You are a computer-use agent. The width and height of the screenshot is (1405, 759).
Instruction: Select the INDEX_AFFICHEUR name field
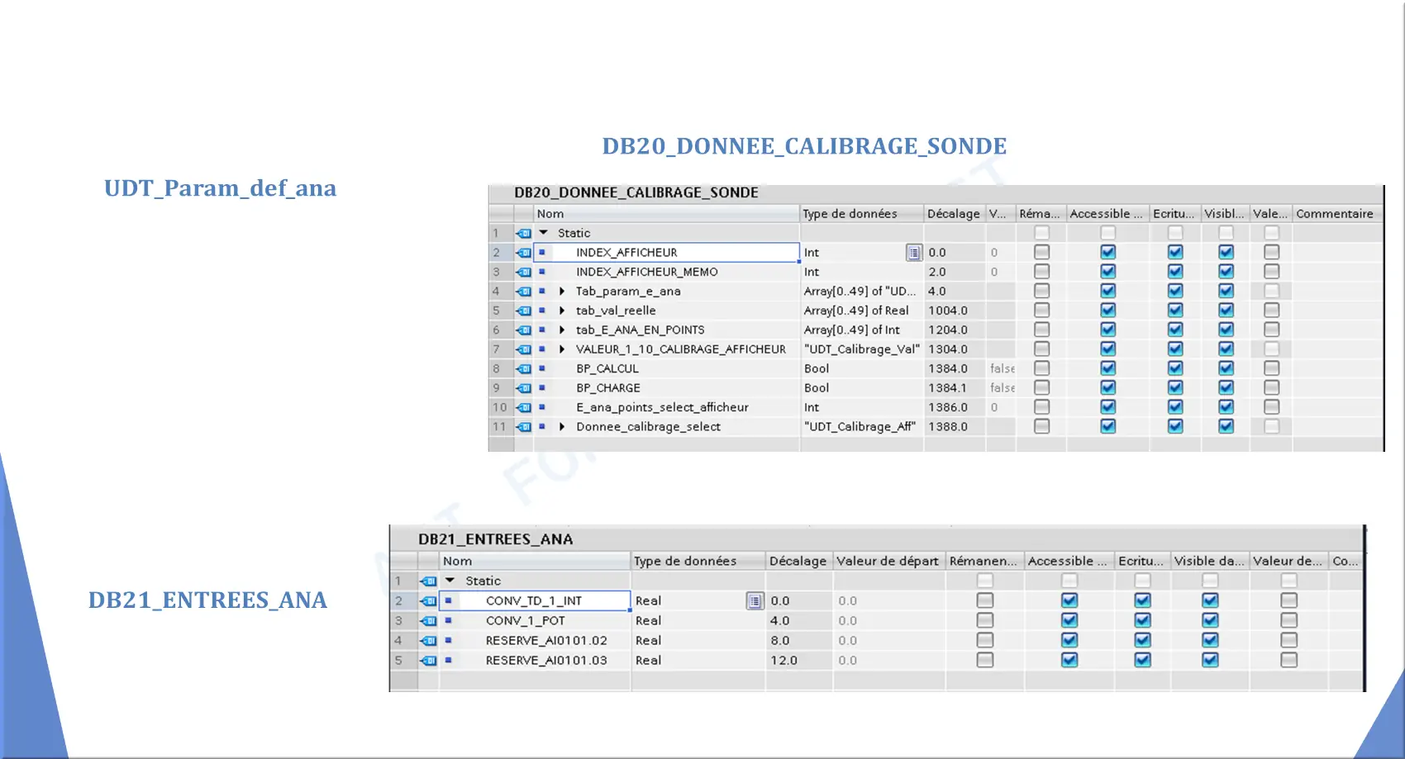click(667, 253)
